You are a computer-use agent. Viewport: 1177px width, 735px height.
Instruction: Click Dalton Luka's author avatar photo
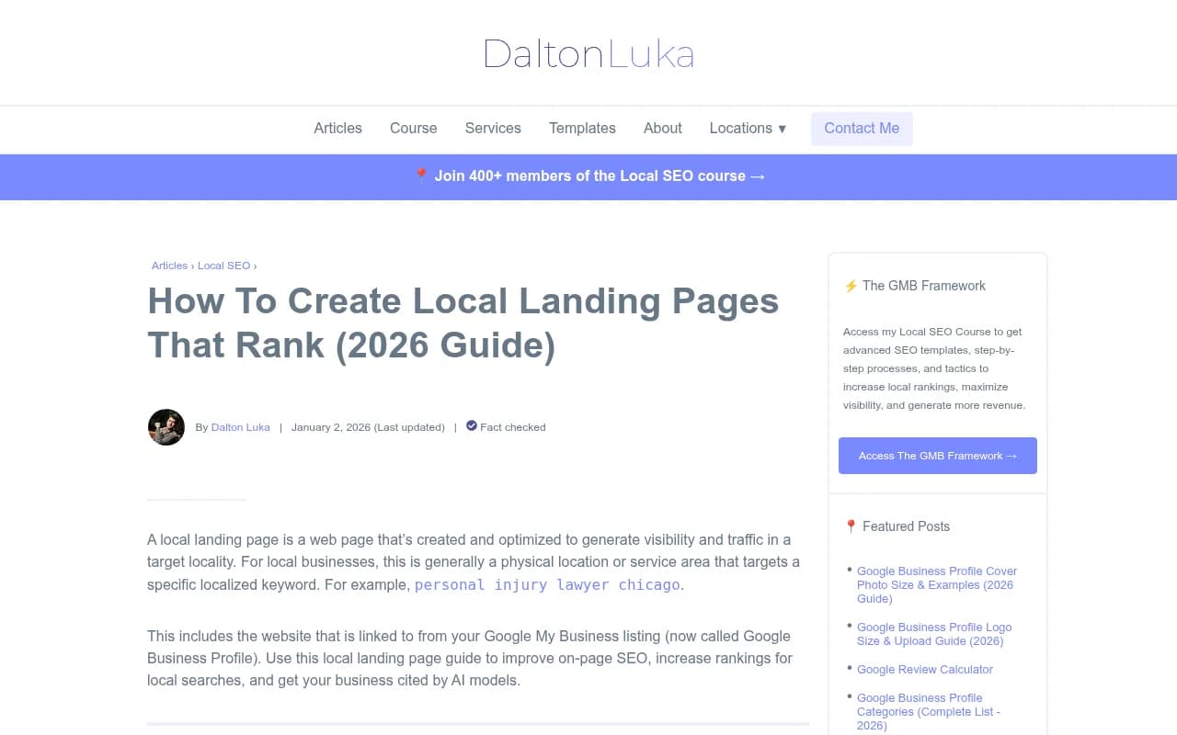pos(166,427)
